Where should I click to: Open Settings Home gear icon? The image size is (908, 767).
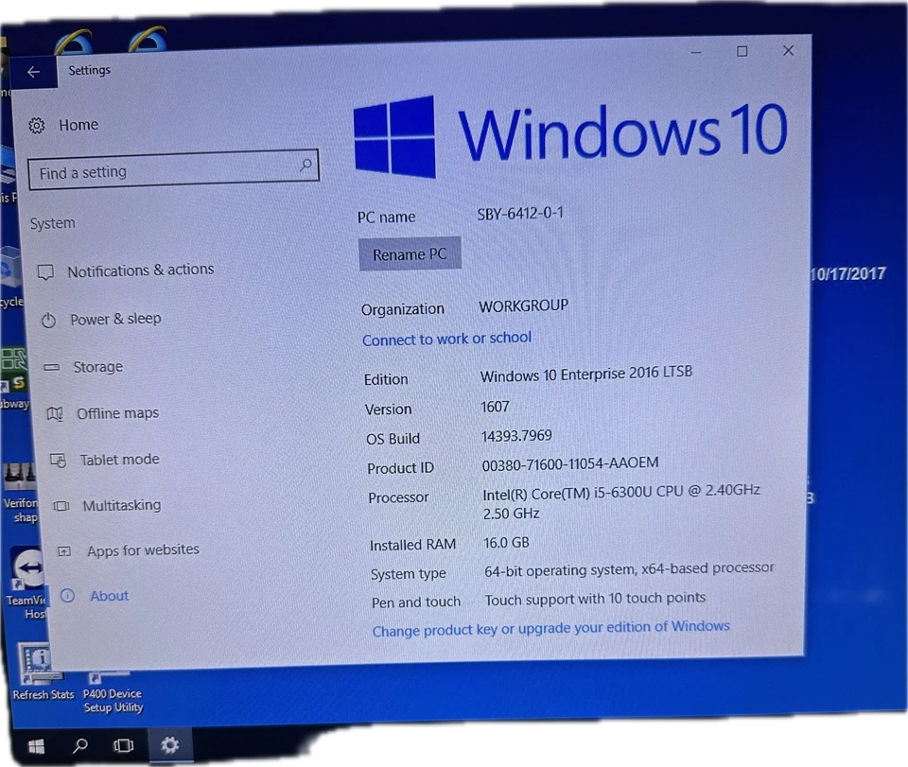click(37, 125)
